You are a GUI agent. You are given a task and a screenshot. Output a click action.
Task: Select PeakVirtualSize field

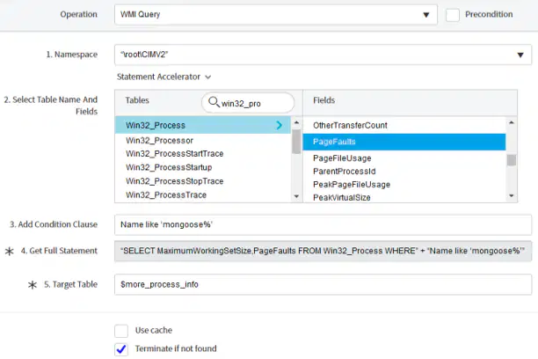point(341,197)
